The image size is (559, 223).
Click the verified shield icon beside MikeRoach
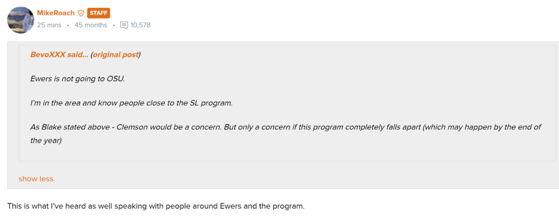81,13
